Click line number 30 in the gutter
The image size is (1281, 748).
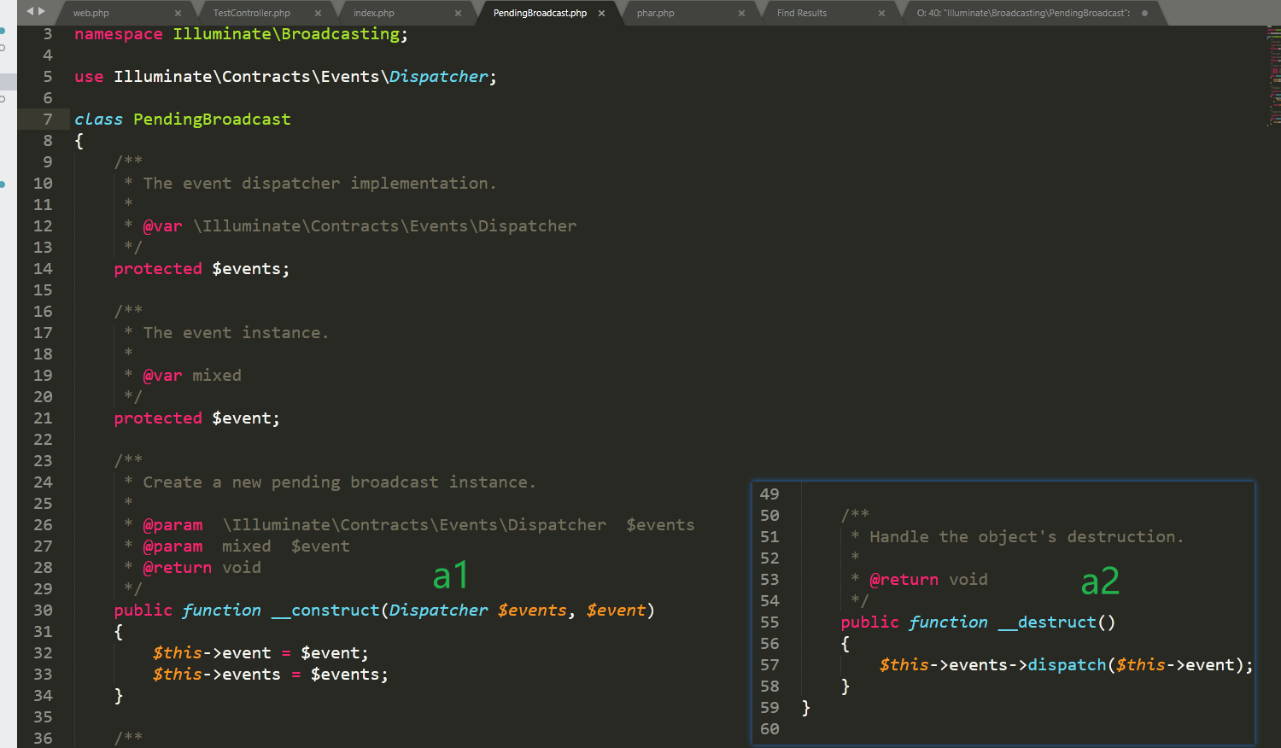pyautogui.click(x=43, y=611)
